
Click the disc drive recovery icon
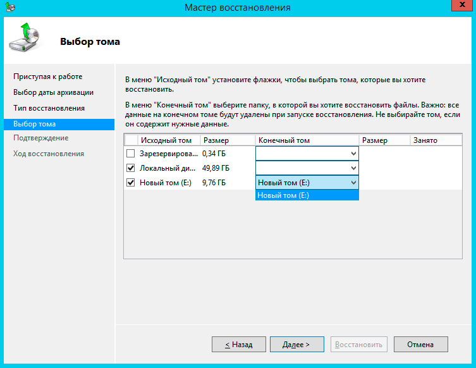click(25, 37)
